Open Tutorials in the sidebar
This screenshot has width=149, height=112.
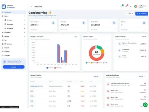coord(7,55)
